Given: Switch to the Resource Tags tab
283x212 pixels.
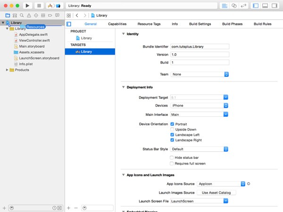Looking at the screenshot, I should pyautogui.click(x=149, y=24).
